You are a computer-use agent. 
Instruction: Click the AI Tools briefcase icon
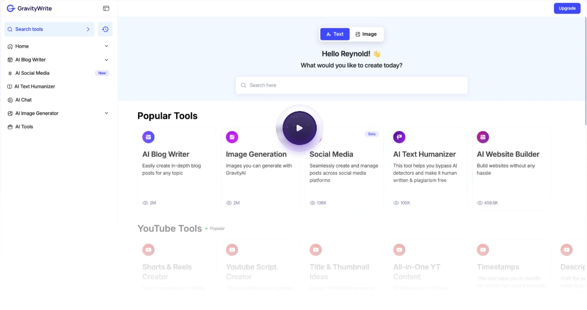10,127
